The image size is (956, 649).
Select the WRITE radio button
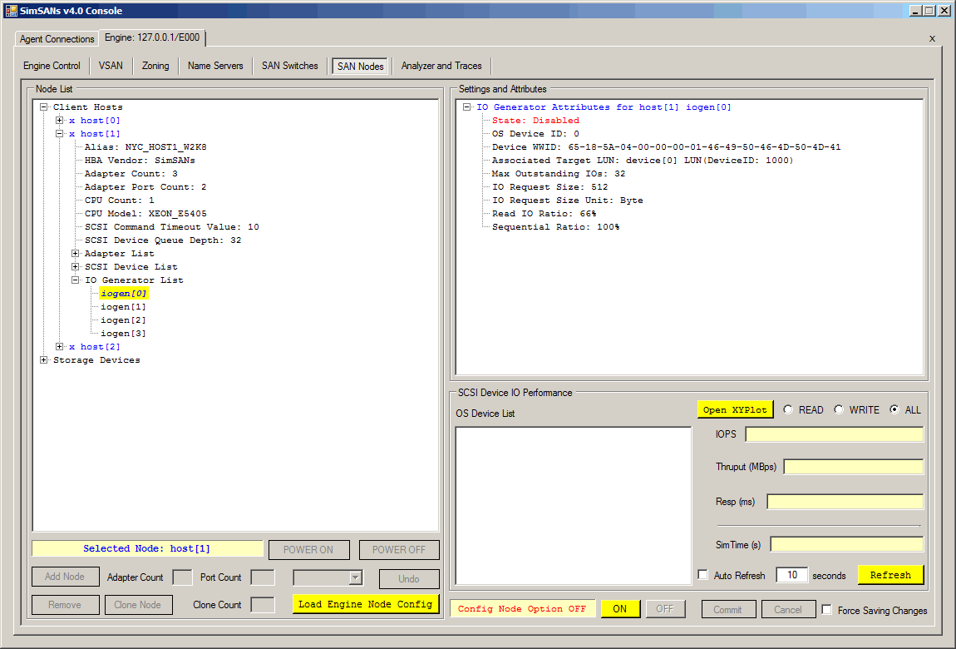click(839, 410)
